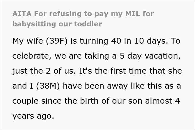195x130 pixels.
Task: Click '(39F)' in the first paragraph line
Action: click(x=57, y=41)
